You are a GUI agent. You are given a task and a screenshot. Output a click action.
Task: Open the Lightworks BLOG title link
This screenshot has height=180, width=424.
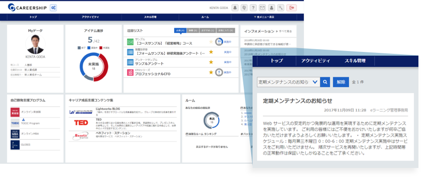coord(108,109)
